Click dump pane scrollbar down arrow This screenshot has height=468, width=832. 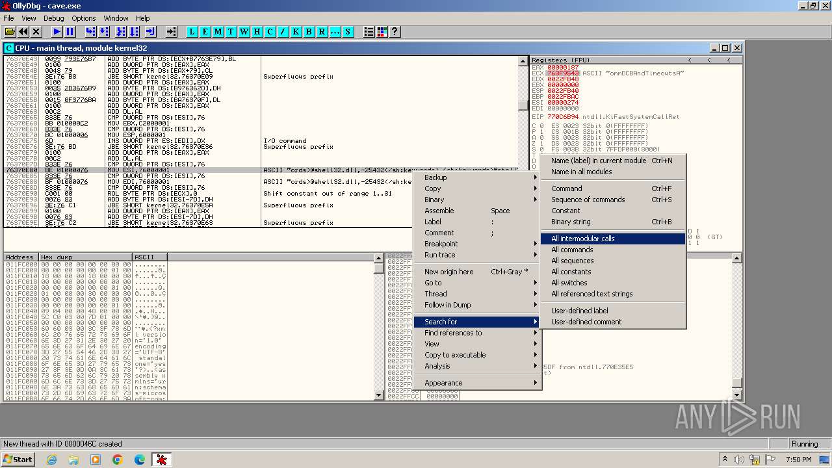(x=379, y=395)
